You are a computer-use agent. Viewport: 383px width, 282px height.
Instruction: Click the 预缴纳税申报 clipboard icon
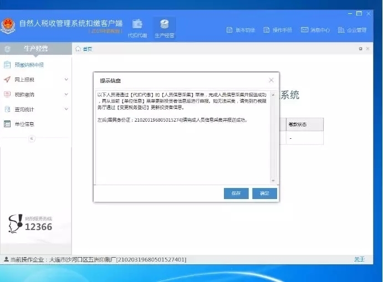tap(7, 65)
